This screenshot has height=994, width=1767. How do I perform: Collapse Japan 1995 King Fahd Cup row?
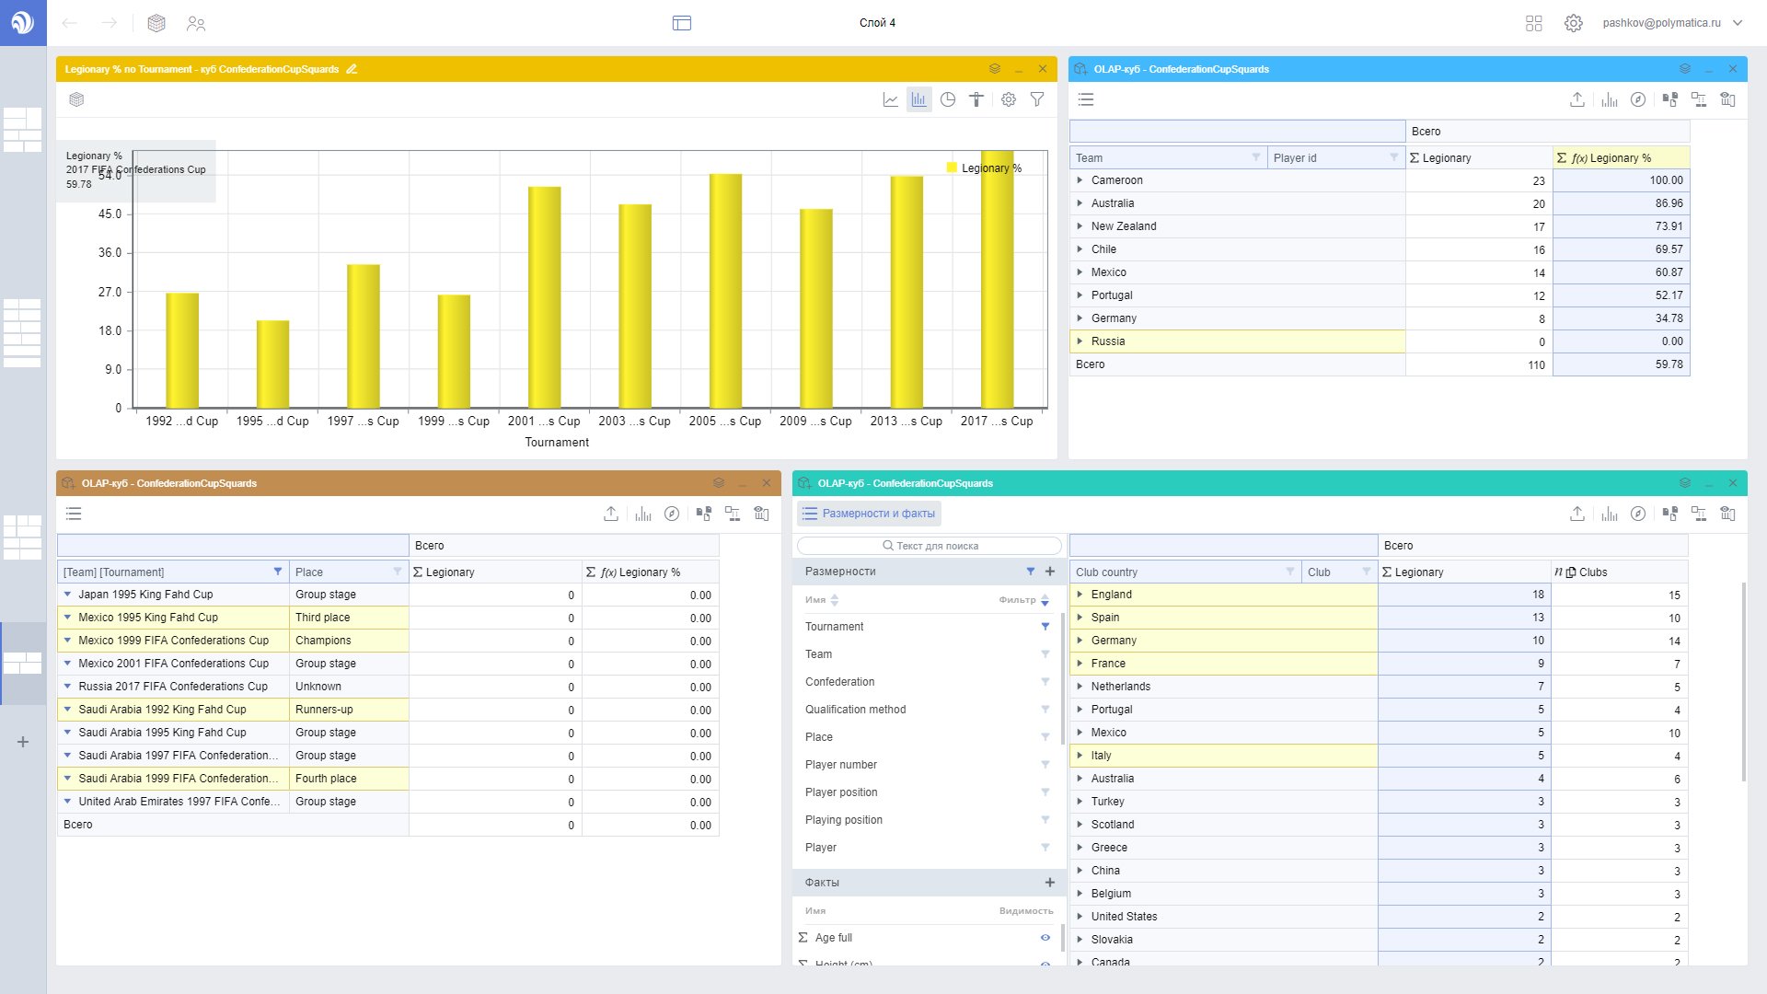click(x=68, y=595)
